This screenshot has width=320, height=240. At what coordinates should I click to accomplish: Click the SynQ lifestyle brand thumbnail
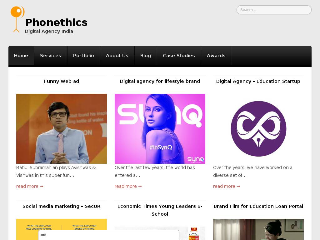point(160,129)
